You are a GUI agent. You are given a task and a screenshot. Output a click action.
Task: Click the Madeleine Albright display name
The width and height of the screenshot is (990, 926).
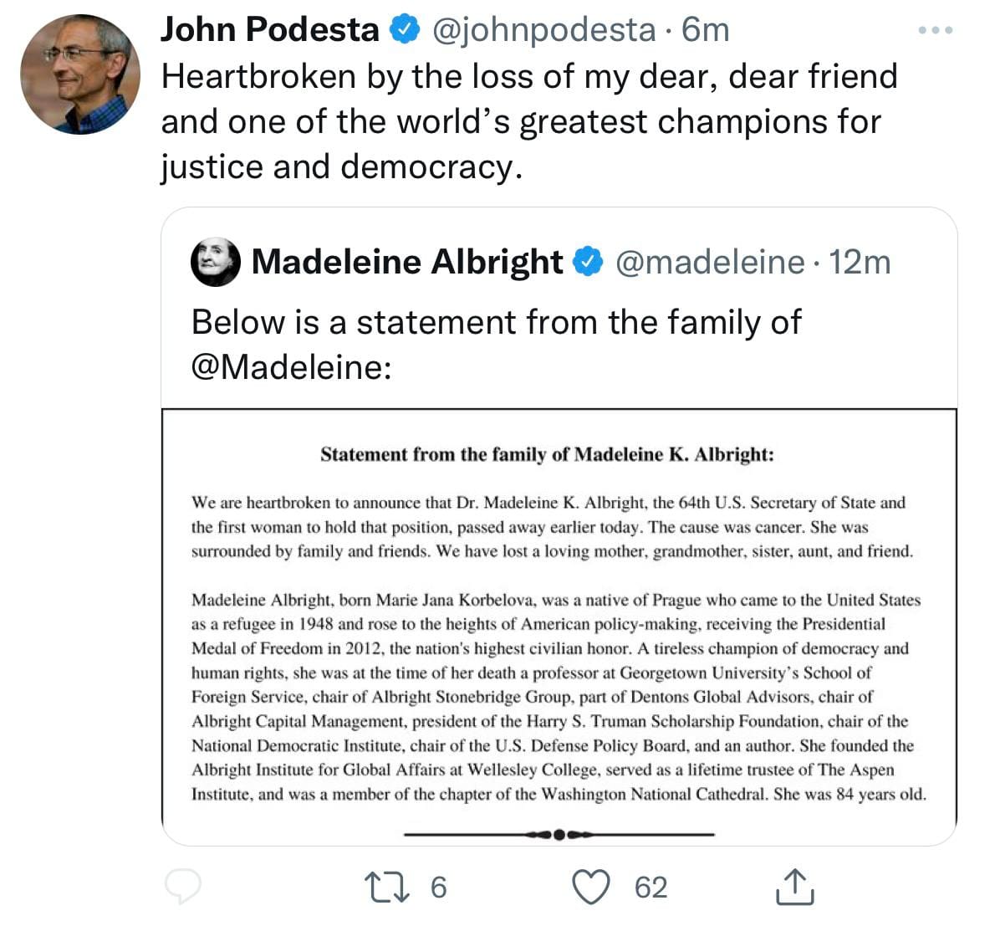[407, 262]
